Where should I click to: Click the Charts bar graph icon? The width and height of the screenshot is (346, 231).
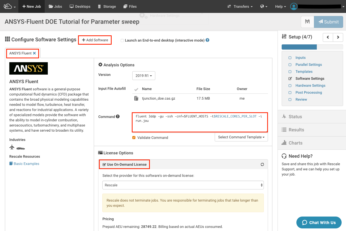click(284, 143)
